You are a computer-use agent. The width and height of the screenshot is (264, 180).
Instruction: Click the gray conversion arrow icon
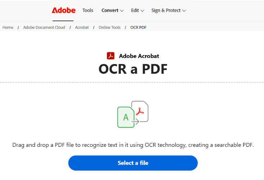point(136,122)
